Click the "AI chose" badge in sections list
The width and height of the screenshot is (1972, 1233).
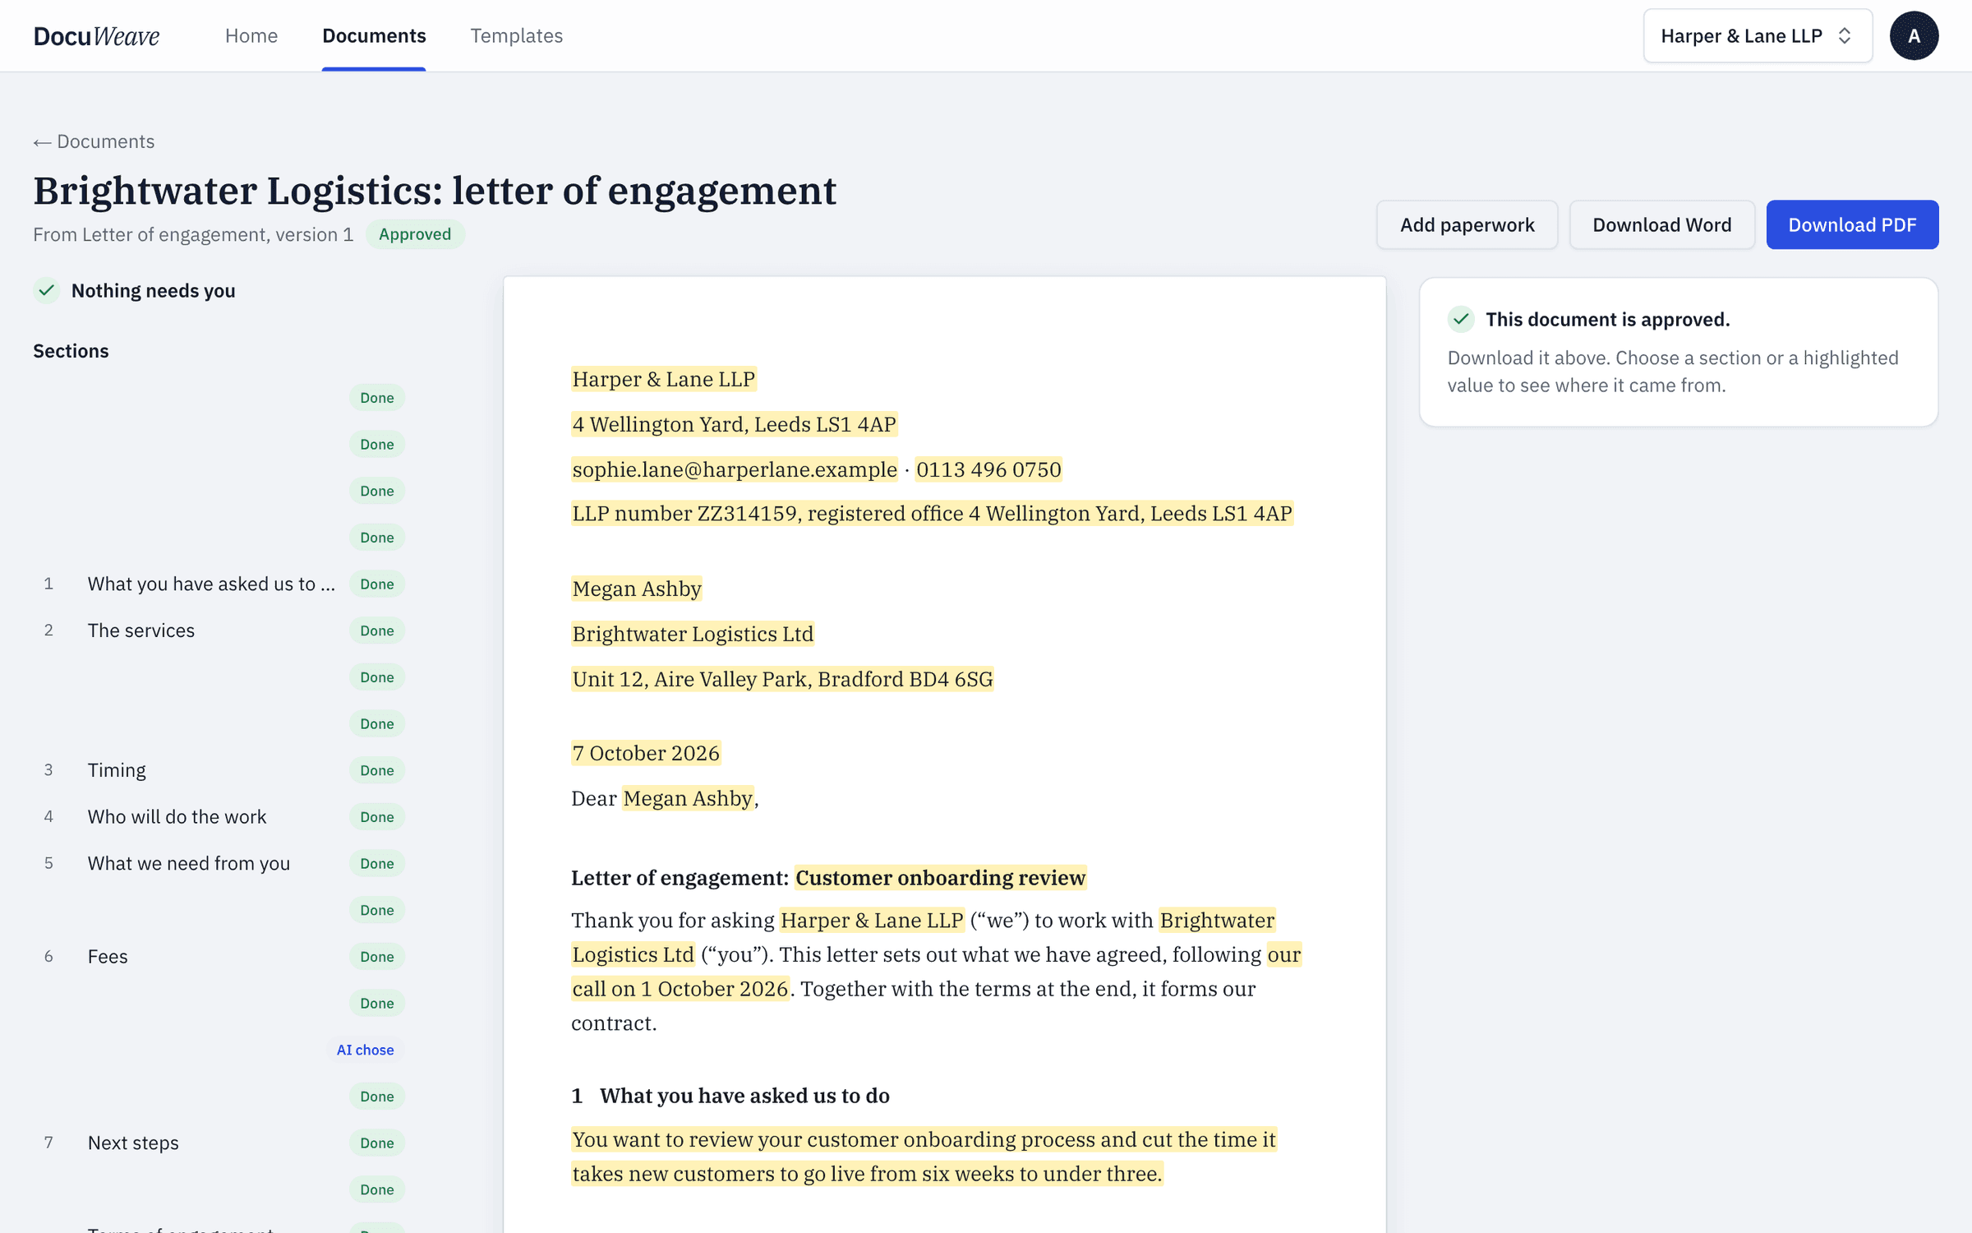pyautogui.click(x=365, y=1050)
